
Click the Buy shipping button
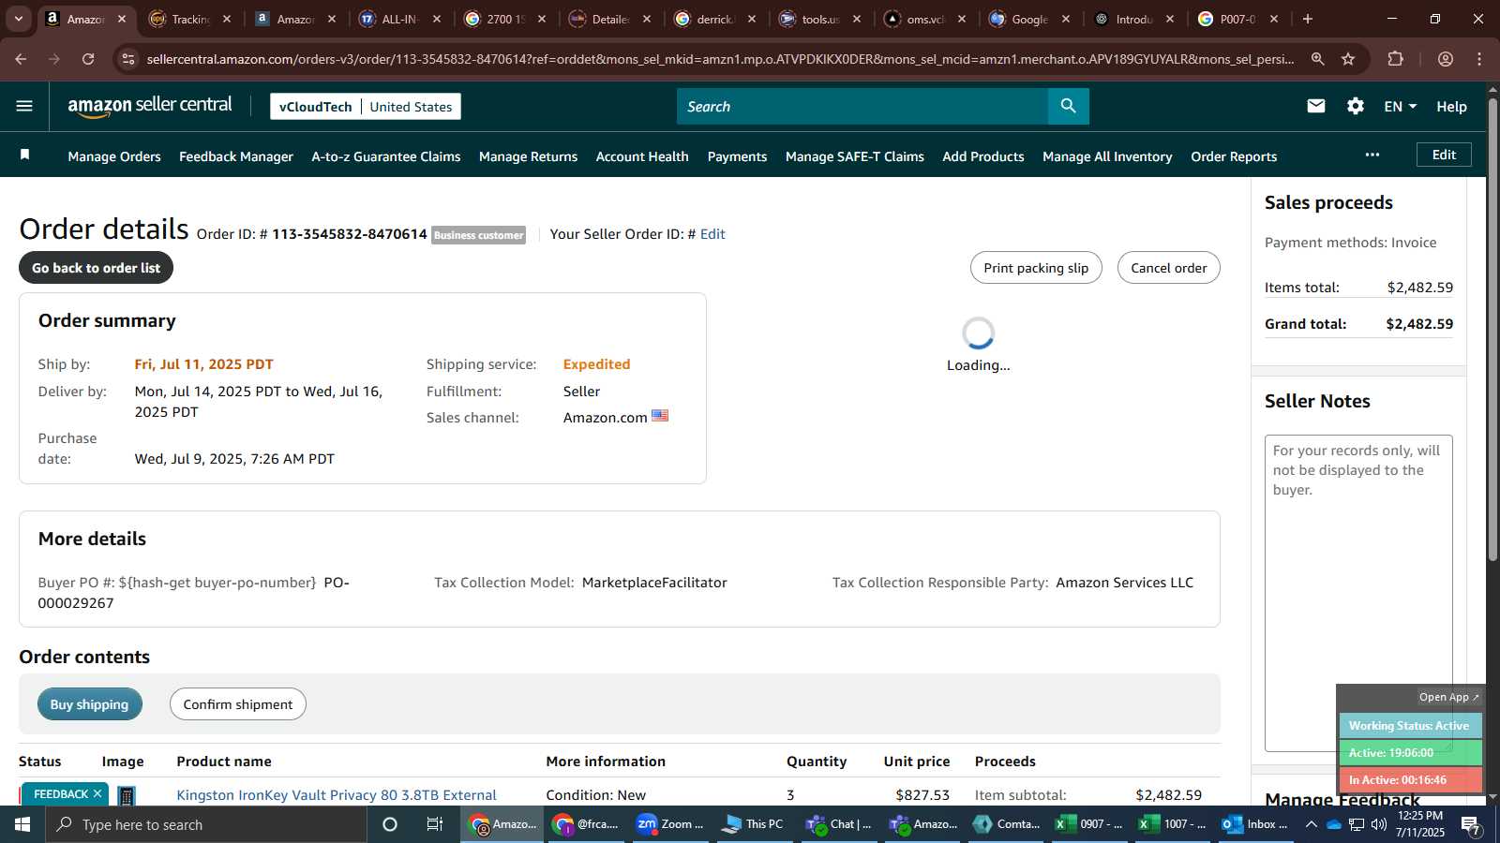point(89,704)
